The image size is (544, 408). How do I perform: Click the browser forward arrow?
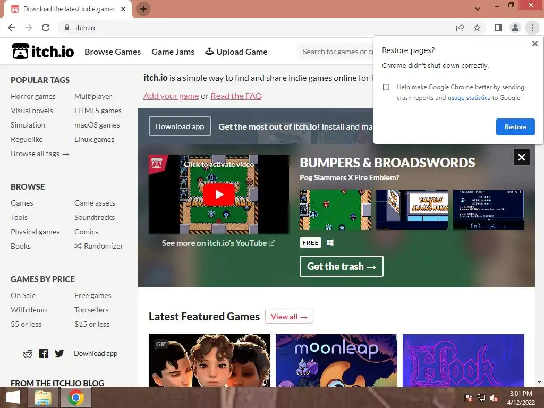(x=29, y=28)
